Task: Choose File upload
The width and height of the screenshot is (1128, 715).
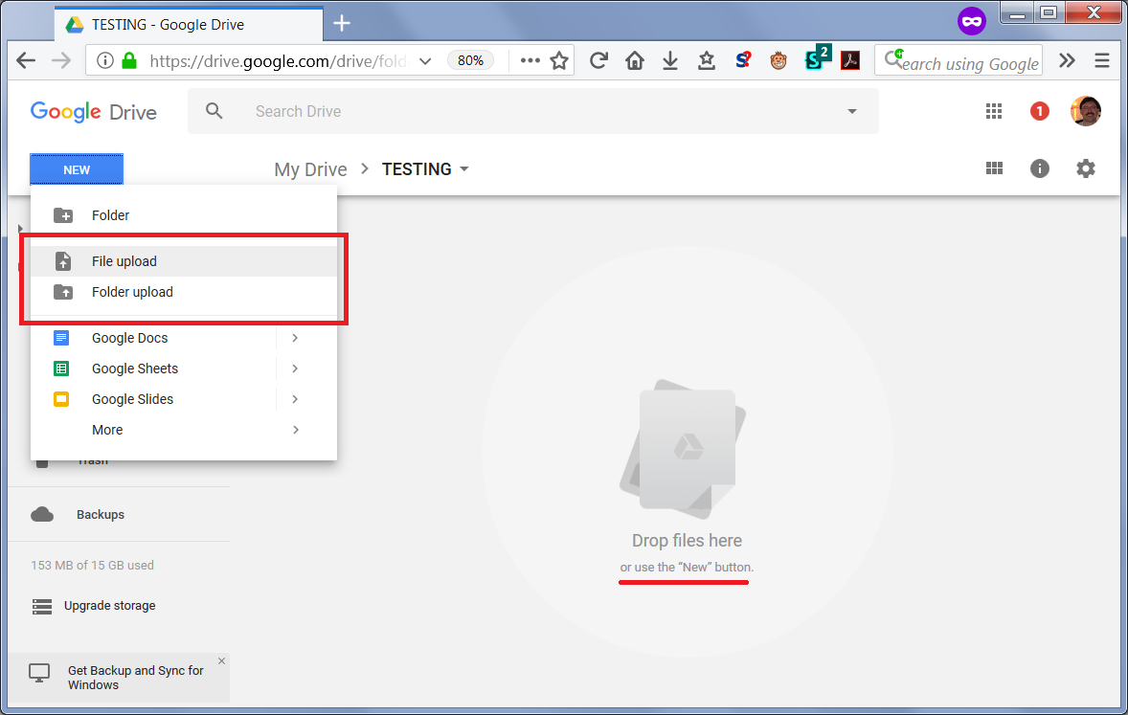Action: 184,261
